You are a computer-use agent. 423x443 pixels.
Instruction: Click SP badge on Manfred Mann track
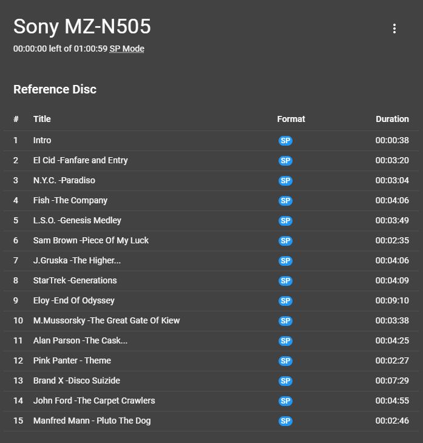(x=285, y=421)
